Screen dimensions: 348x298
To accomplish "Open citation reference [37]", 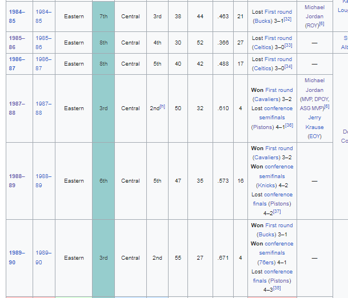I will (277, 212).
